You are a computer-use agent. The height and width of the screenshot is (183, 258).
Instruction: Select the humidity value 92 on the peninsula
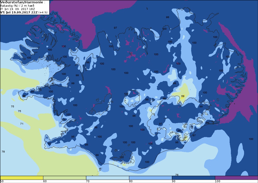50,144
